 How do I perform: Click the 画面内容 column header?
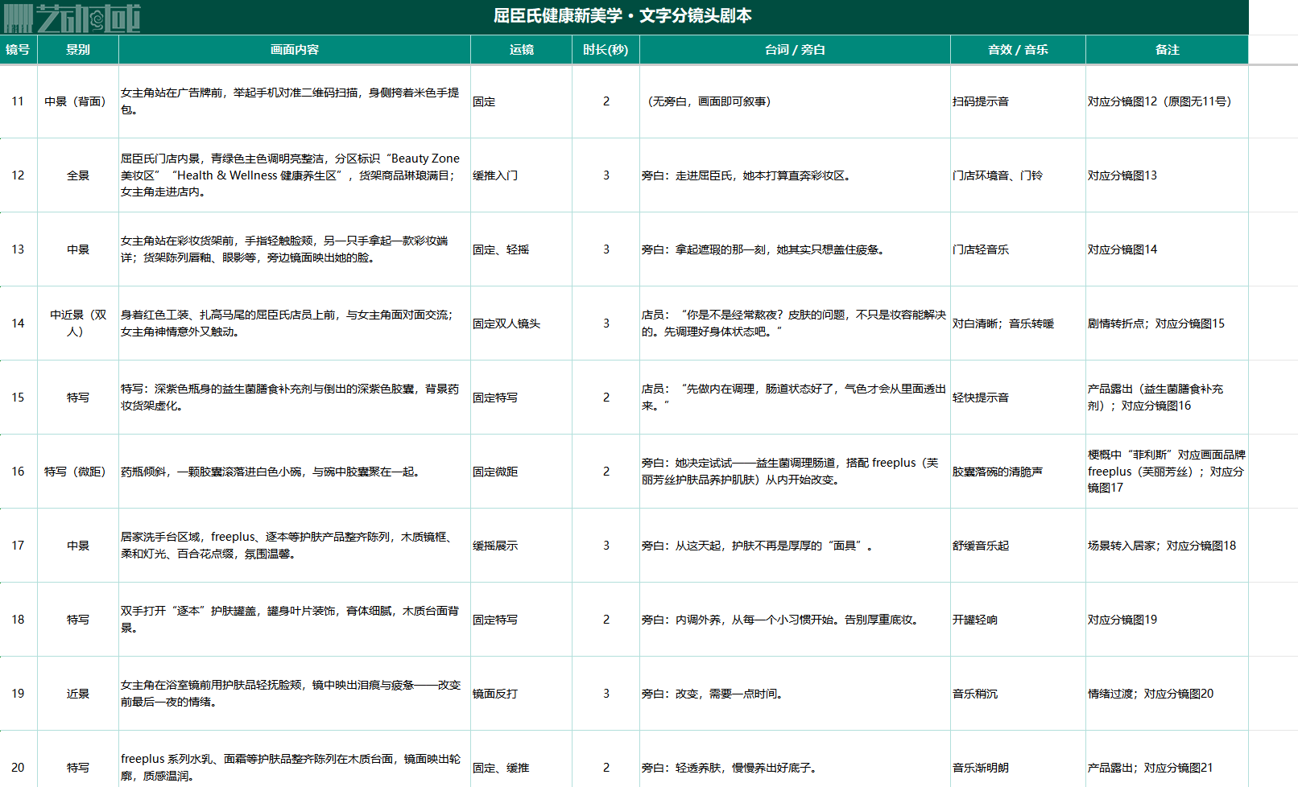[x=295, y=50]
